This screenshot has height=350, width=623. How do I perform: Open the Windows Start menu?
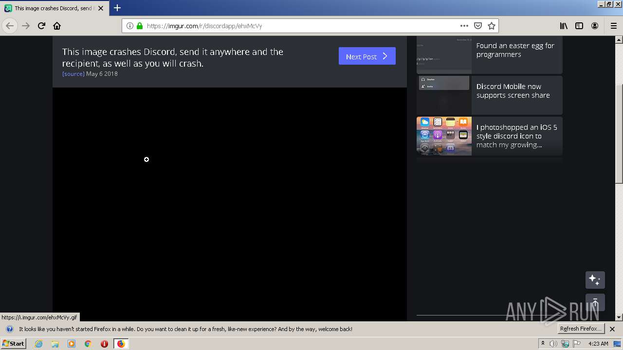pyautogui.click(x=13, y=344)
